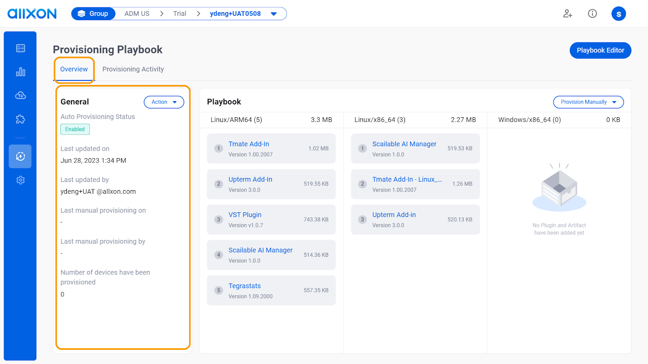This screenshot has width=648, height=364.
Task: Click the VST Plugin link
Action: click(x=245, y=215)
